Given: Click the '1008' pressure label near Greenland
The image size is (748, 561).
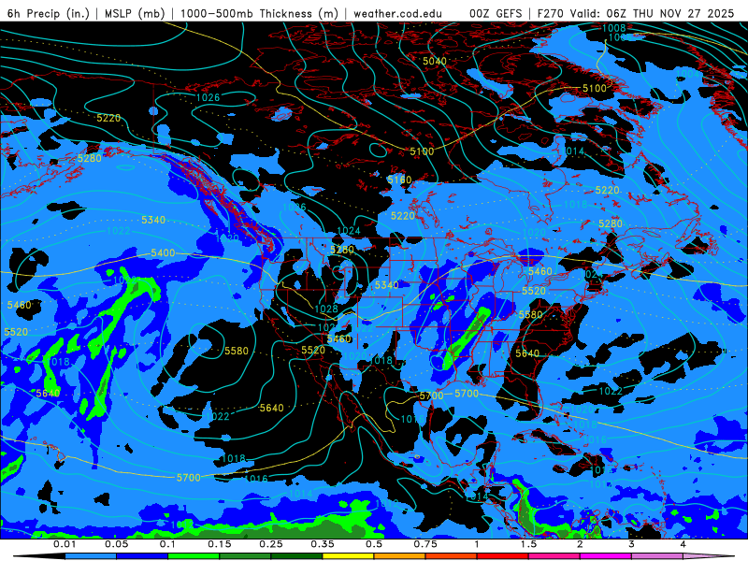Looking at the screenshot, I should [x=614, y=28].
